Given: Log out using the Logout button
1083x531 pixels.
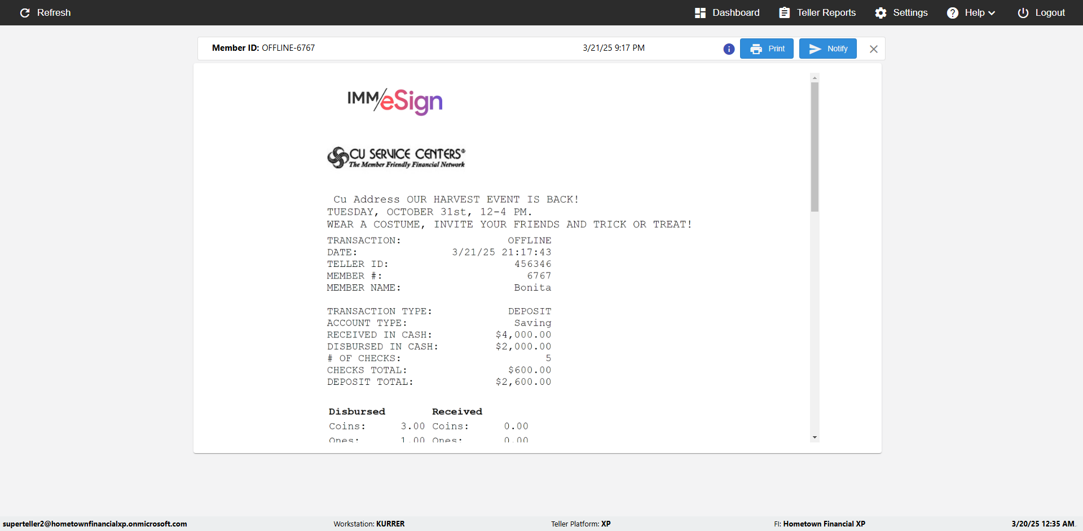Looking at the screenshot, I should pos(1041,12).
